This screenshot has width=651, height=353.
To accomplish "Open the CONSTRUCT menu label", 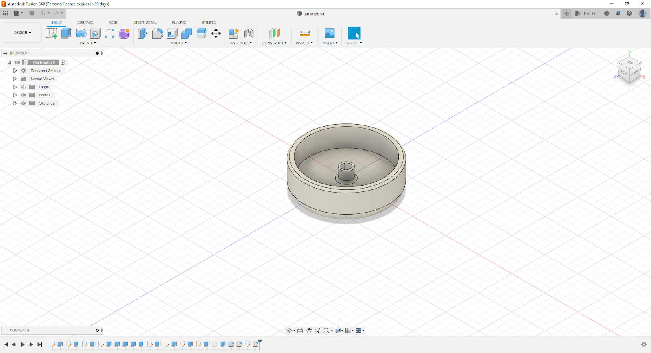I will coord(274,43).
